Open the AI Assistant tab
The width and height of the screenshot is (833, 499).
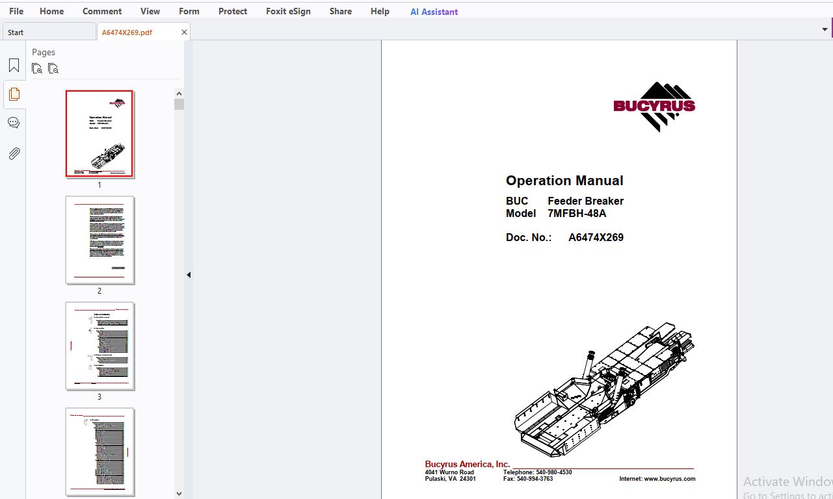pyautogui.click(x=434, y=12)
